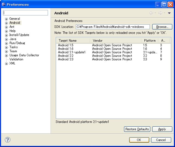Click the back navigation arrow icon

(151, 13)
